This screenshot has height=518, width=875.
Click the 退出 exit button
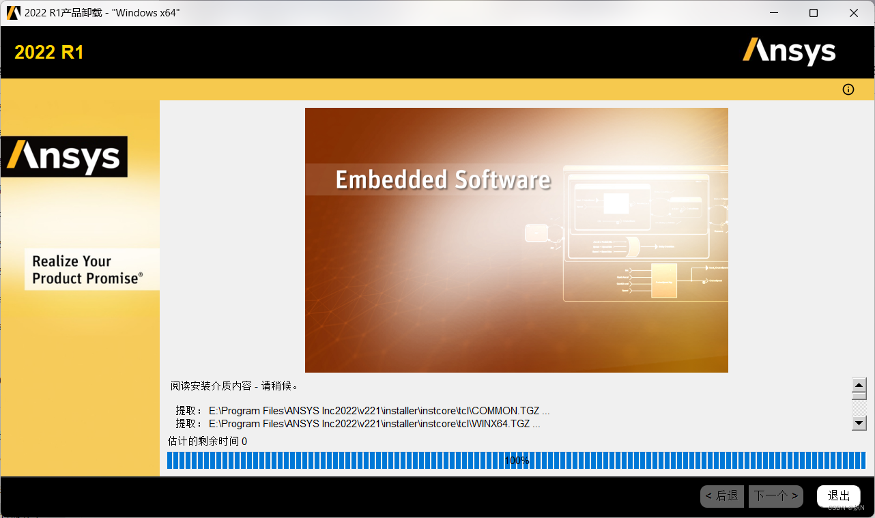(839, 496)
